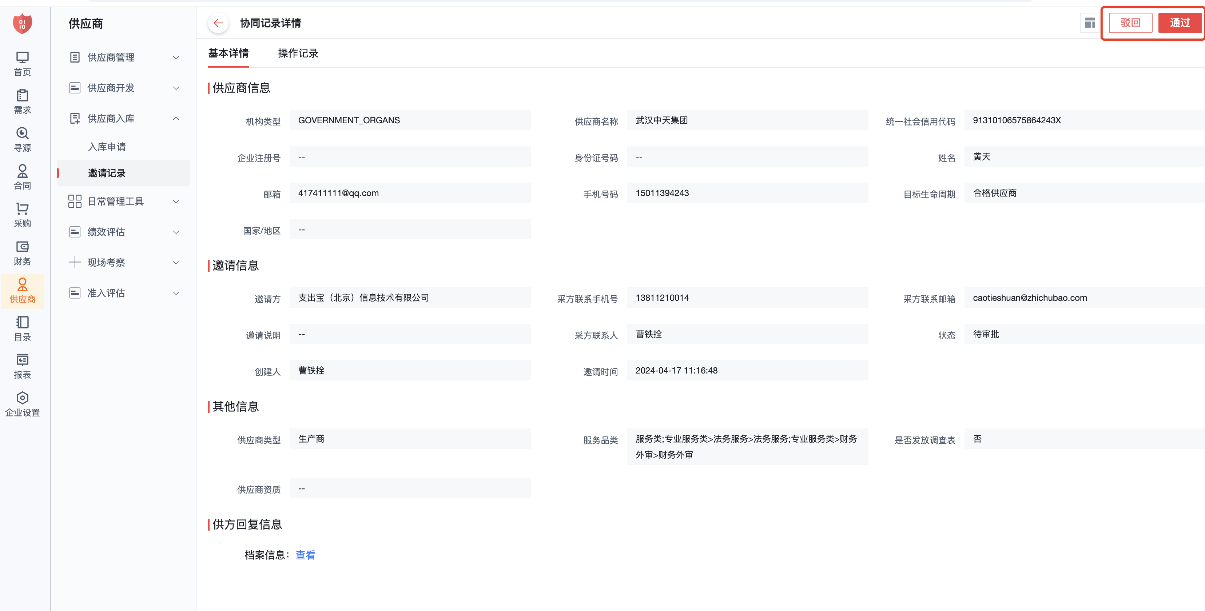Click the caotieshuan@zhichubao.com email value
Viewport: 1205px width, 611px height.
coord(1030,298)
